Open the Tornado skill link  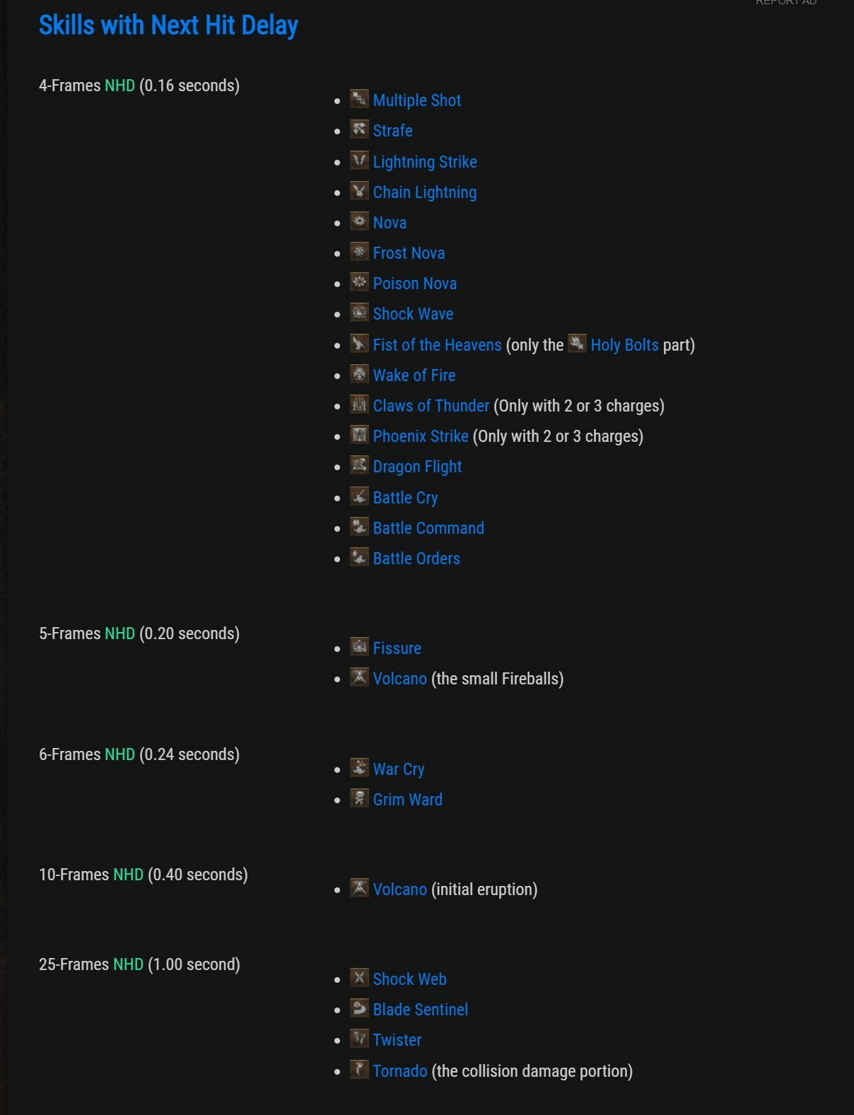(399, 1071)
